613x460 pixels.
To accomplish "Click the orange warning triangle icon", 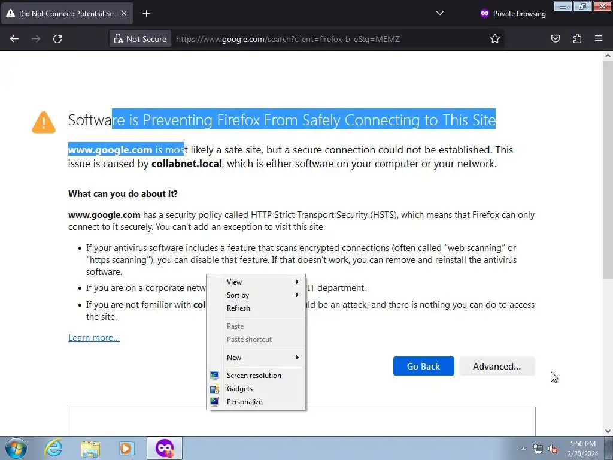I will (43, 122).
